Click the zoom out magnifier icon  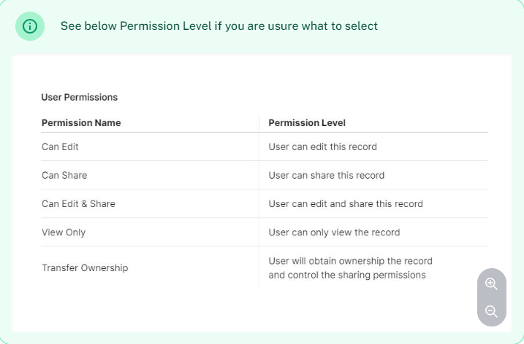(x=491, y=311)
